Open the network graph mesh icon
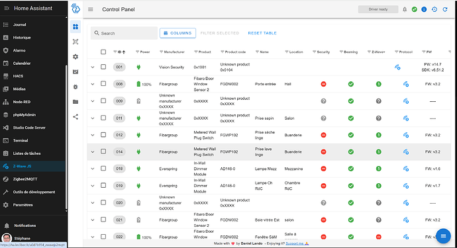457x248 pixels. click(x=76, y=42)
